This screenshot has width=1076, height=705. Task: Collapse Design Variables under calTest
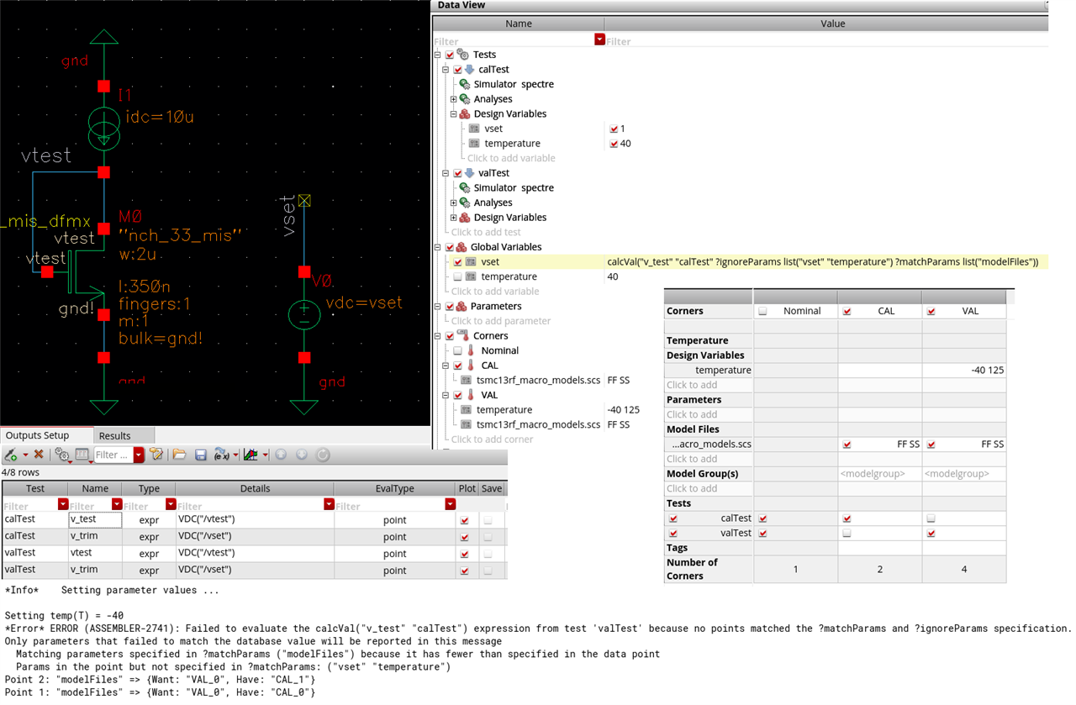(453, 114)
